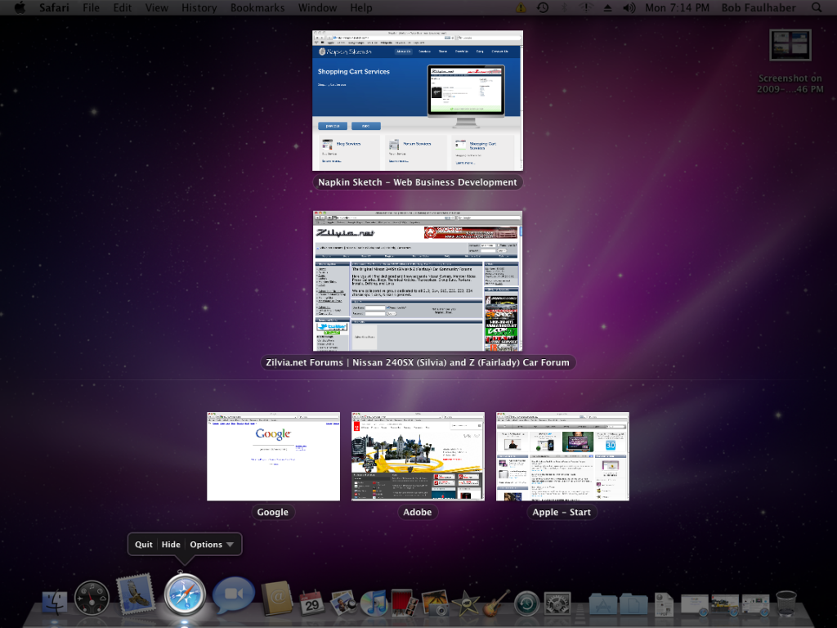The width and height of the screenshot is (837, 628).
Task: Click the volume speaker icon in menu bar
Action: click(629, 7)
